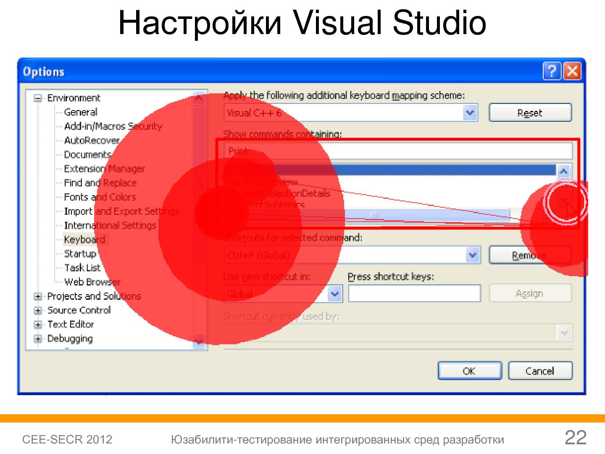Open Shortcut currently used by dropdown
The height and width of the screenshot is (454, 605).
click(565, 333)
